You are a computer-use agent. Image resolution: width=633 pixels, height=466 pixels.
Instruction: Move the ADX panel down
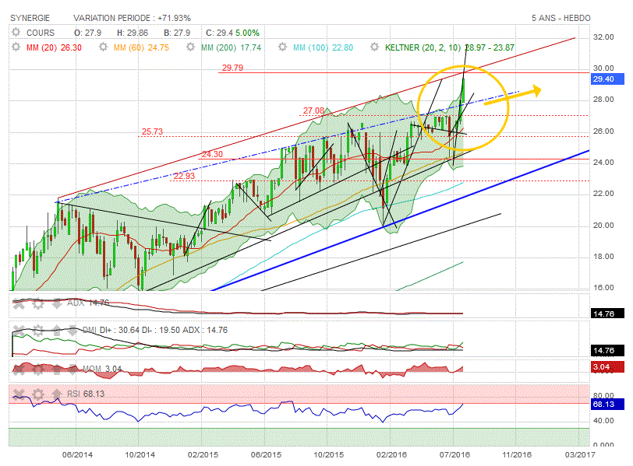(56, 303)
